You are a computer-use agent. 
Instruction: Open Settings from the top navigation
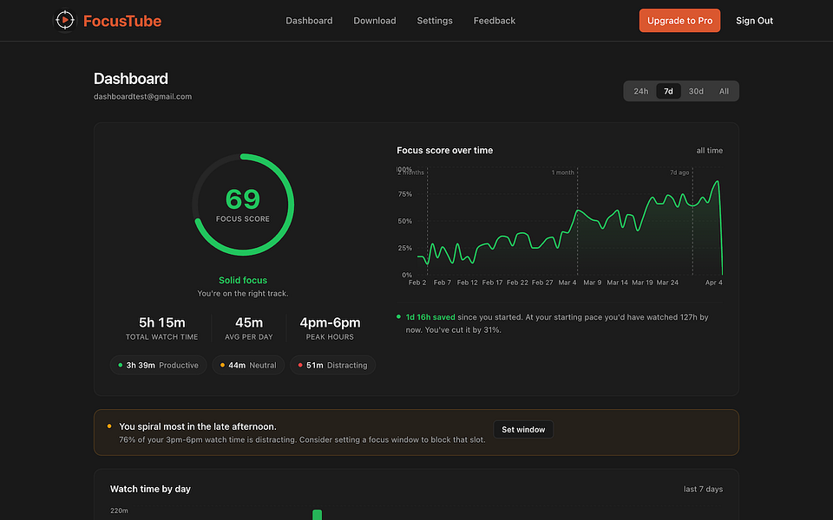tap(435, 21)
